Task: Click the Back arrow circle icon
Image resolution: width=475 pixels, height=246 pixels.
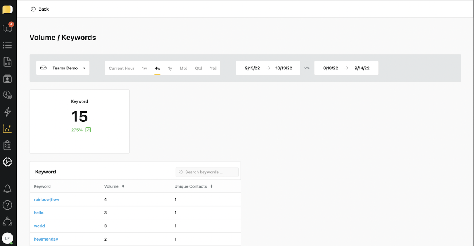Action: pyautogui.click(x=33, y=9)
